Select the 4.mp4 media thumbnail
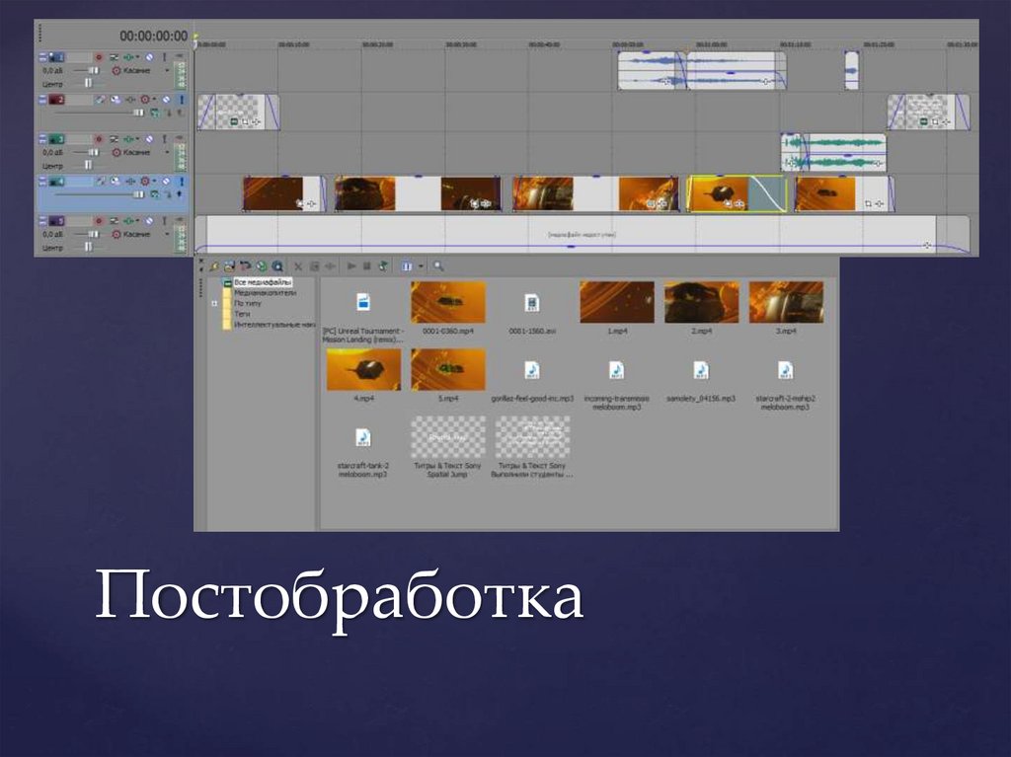 pyautogui.click(x=363, y=369)
